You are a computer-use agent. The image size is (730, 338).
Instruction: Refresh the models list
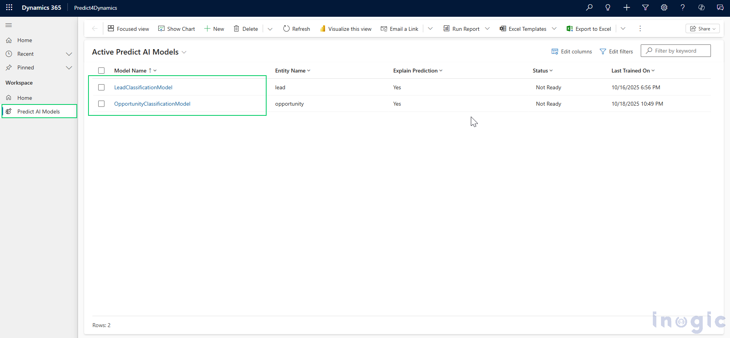pyautogui.click(x=296, y=29)
